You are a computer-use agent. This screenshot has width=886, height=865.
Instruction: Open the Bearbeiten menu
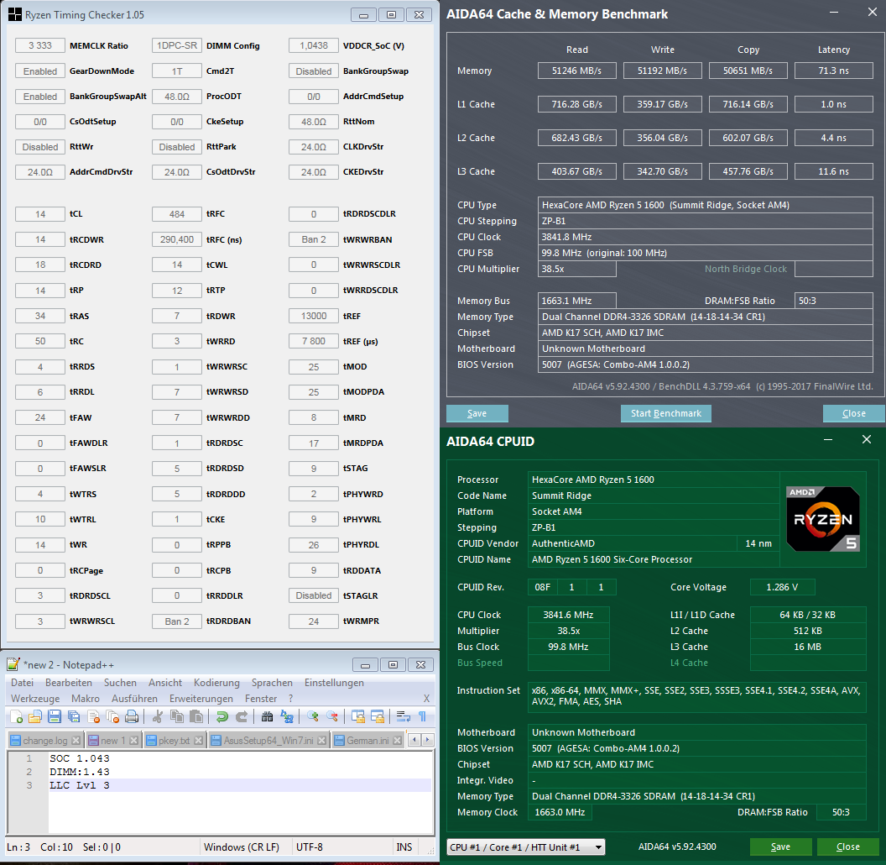[x=68, y=683]
